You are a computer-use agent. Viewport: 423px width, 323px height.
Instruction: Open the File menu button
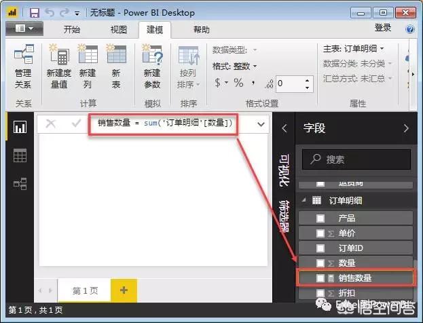click(x=24, y=28)
